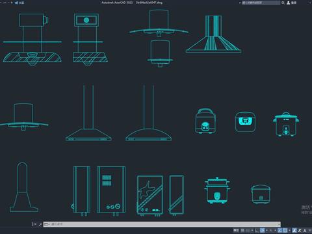The width and height of the screenshot is (312, 234).
Task: Select the gas water heater with three knobs
Action: tap(111, 191)
